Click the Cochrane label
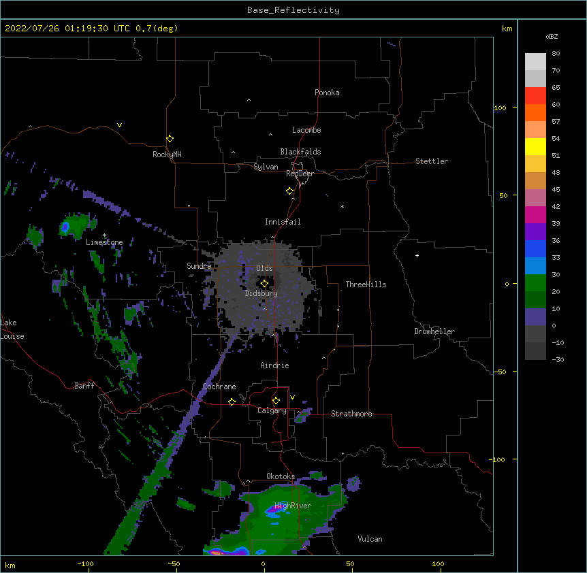 tap(219, 387)
